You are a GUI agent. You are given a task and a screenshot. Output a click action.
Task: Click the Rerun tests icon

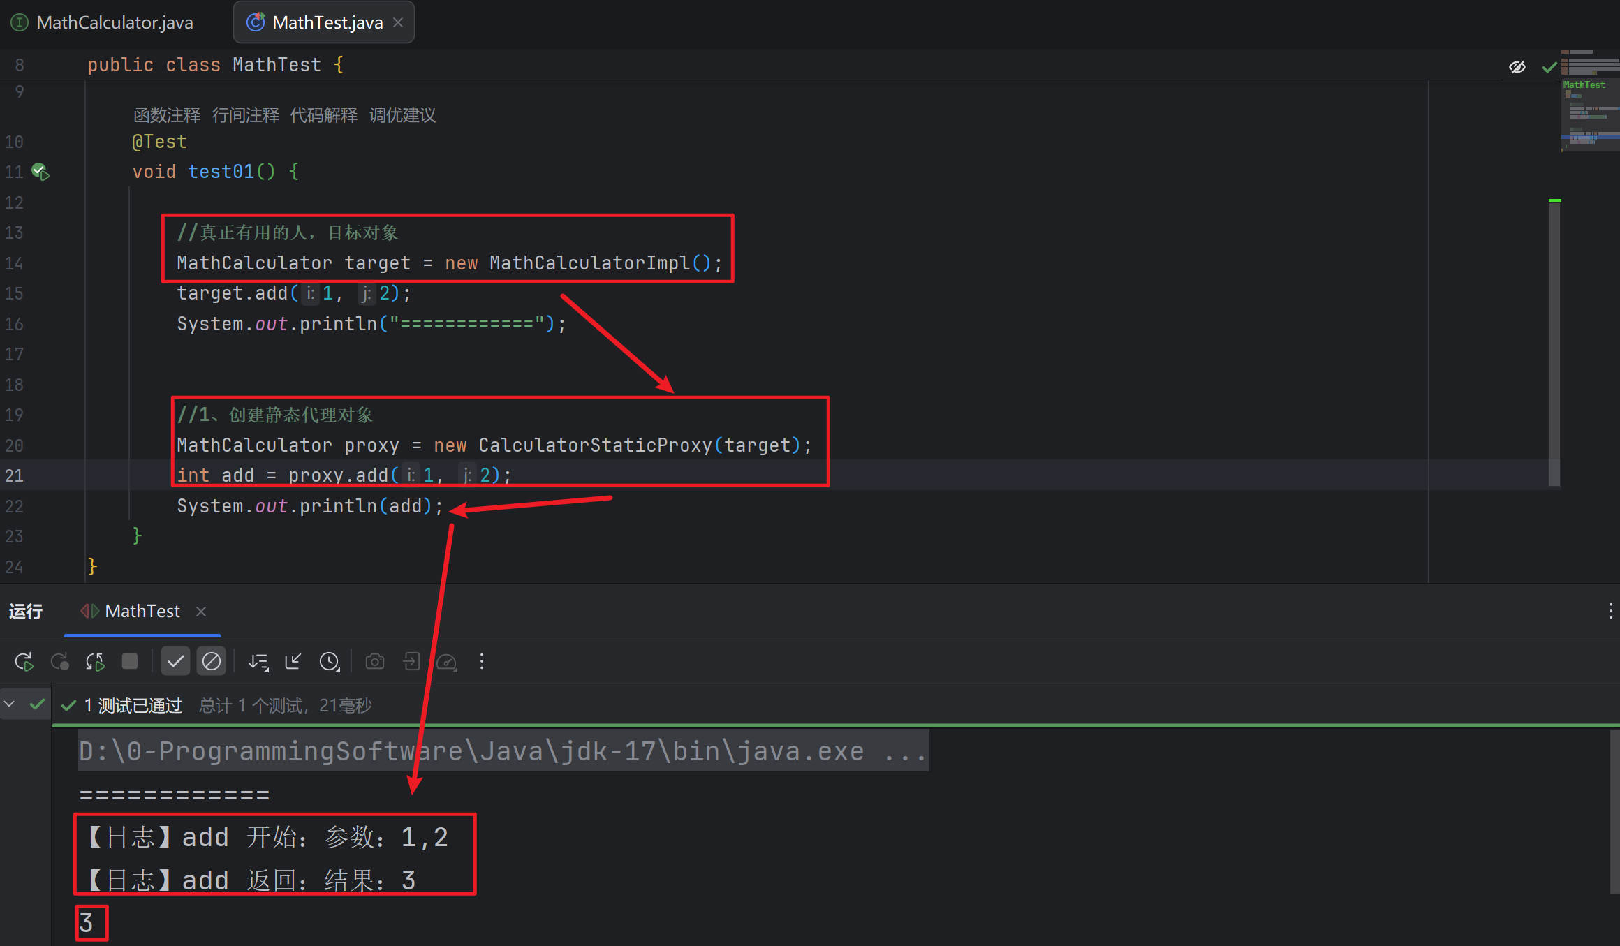24,661
